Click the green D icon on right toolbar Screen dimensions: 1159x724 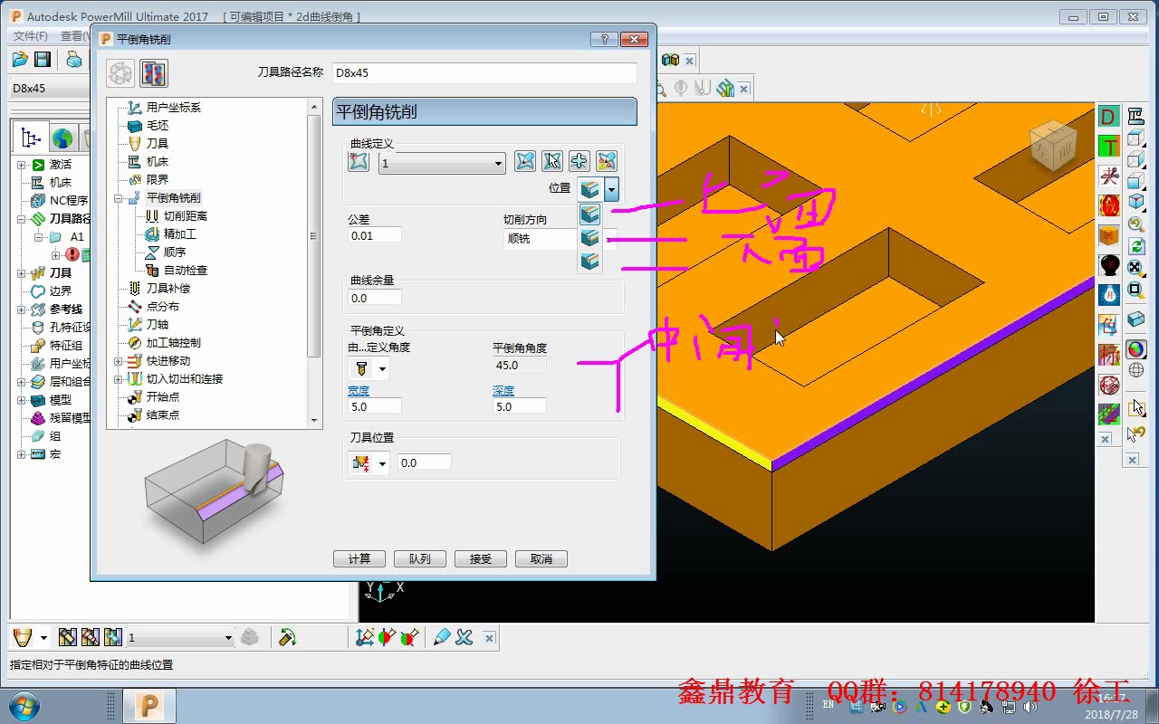click(1109, 117)
